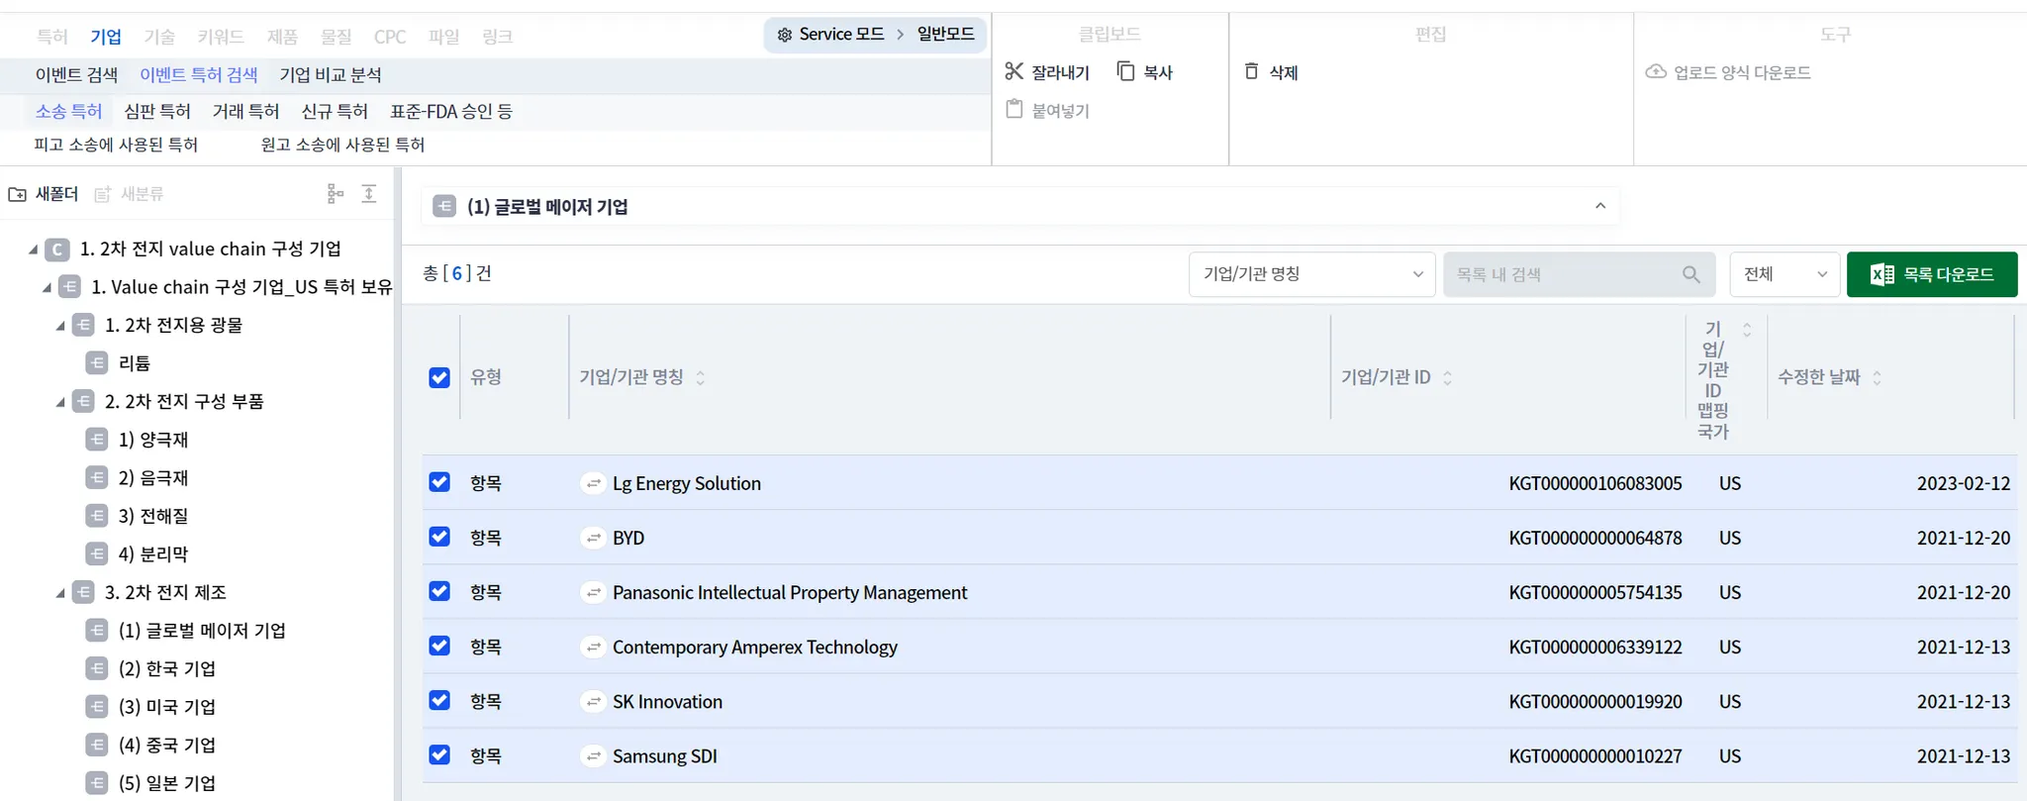
Task: Uncheck the Lg Energy Solution row
Action: (x=439, y=482)
